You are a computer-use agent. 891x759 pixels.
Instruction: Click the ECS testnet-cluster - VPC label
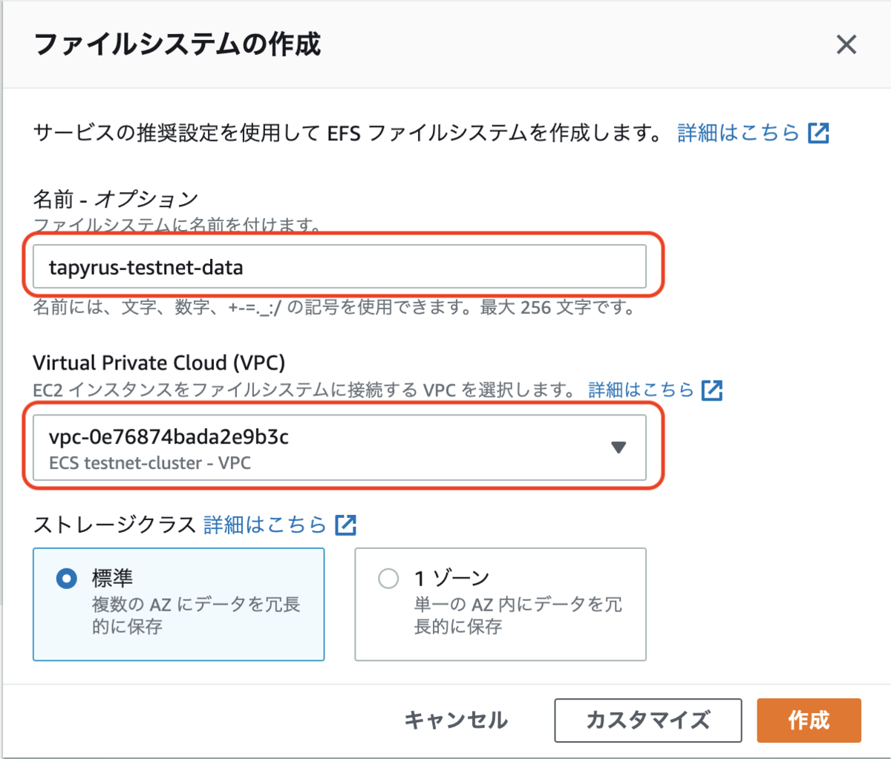click(150, 463)
